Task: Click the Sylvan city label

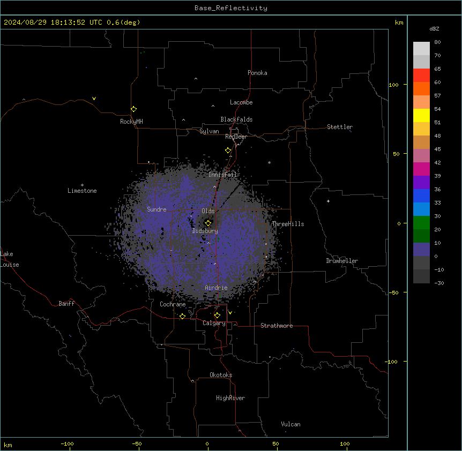Action: click(x=209, y=131)
